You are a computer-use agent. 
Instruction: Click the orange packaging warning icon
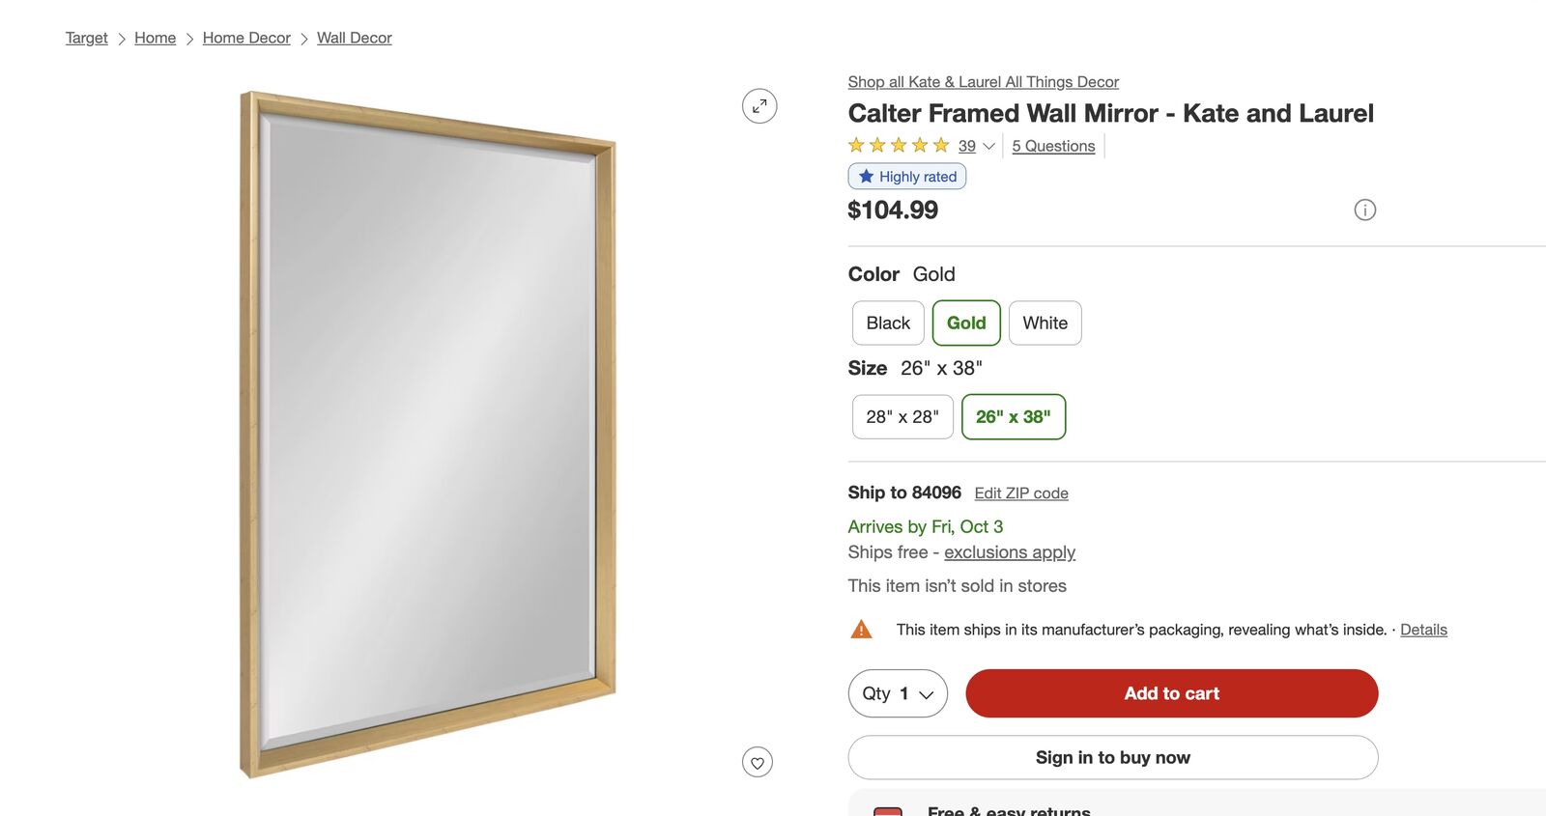click(x=861, y=630)
